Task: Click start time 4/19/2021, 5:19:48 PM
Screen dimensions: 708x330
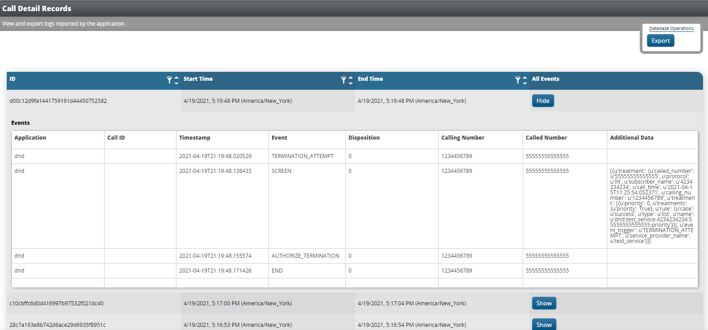Action: 237,101
